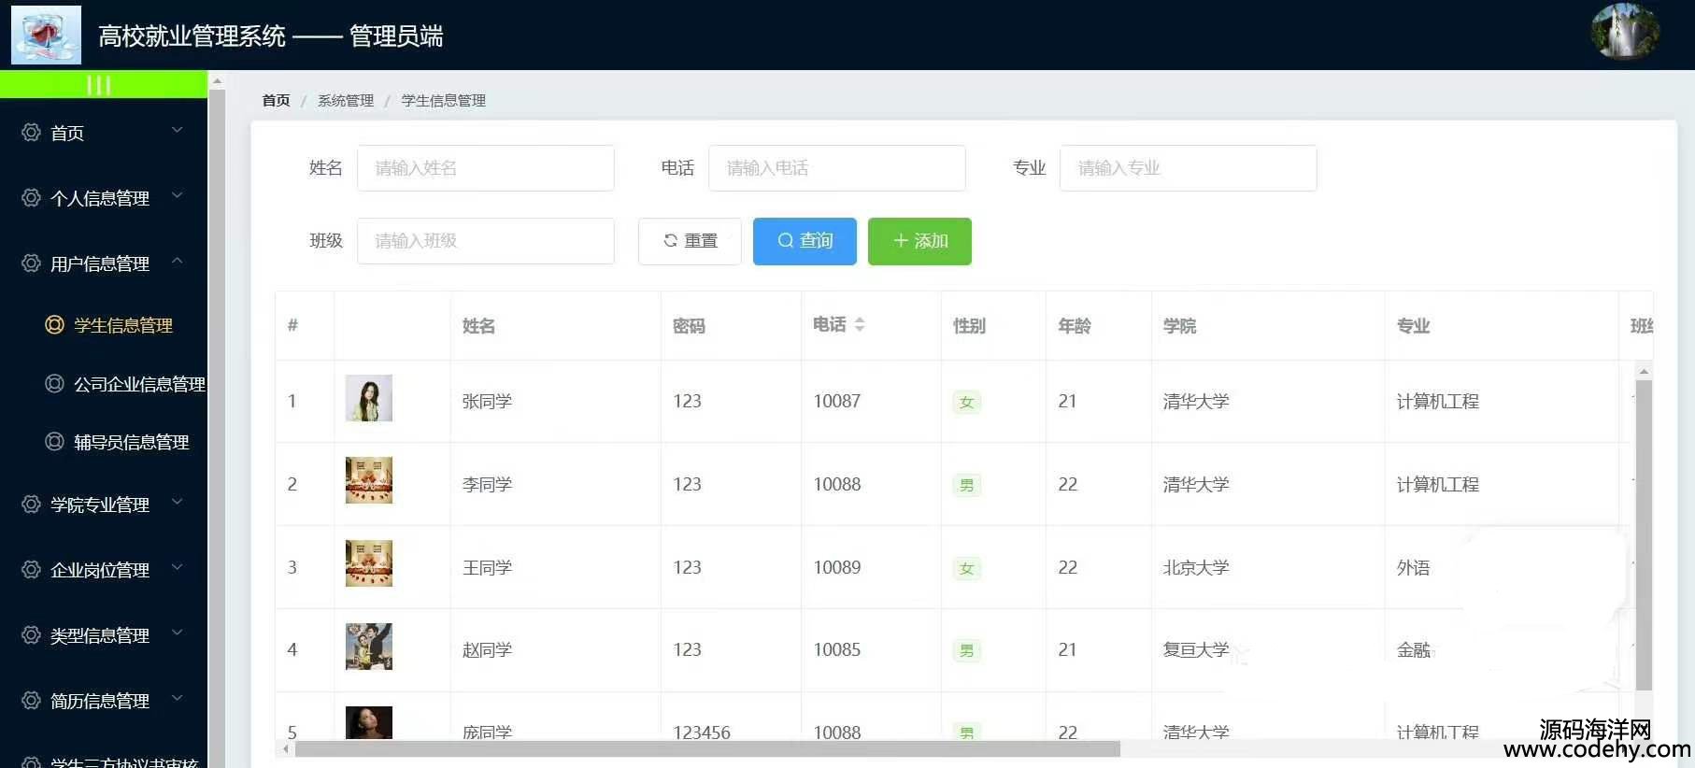Click 男 gender tag for 赵同学

coord(967,650)
